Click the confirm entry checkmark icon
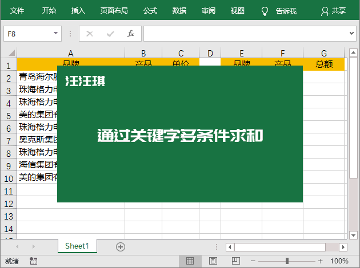 coord(110,34)
